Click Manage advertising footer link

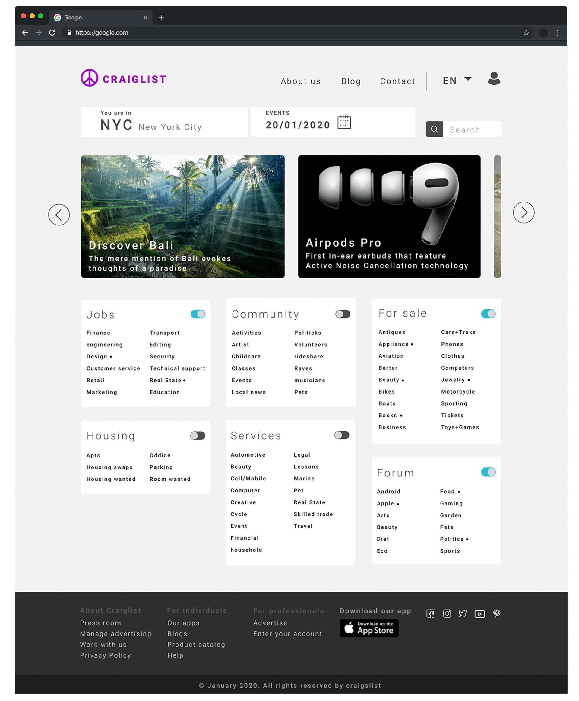click(x=115, y=634)
